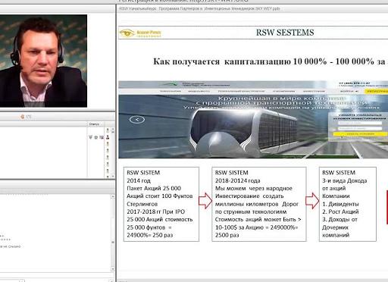Click the screen-share status icon in presenter row
388x282 pixels.
(102, 137)
